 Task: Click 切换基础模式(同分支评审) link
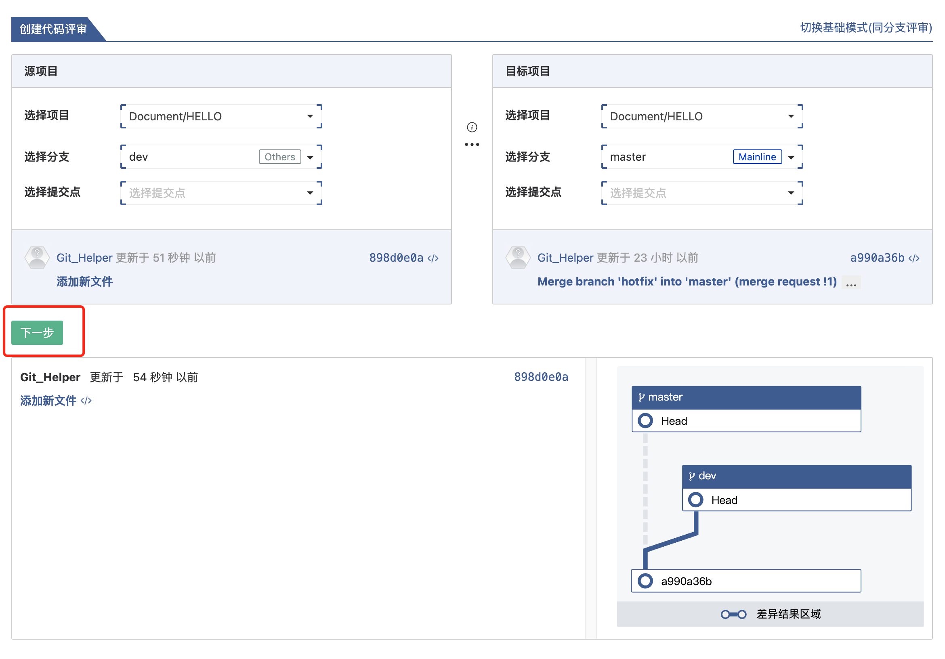[x=865, y=27]
